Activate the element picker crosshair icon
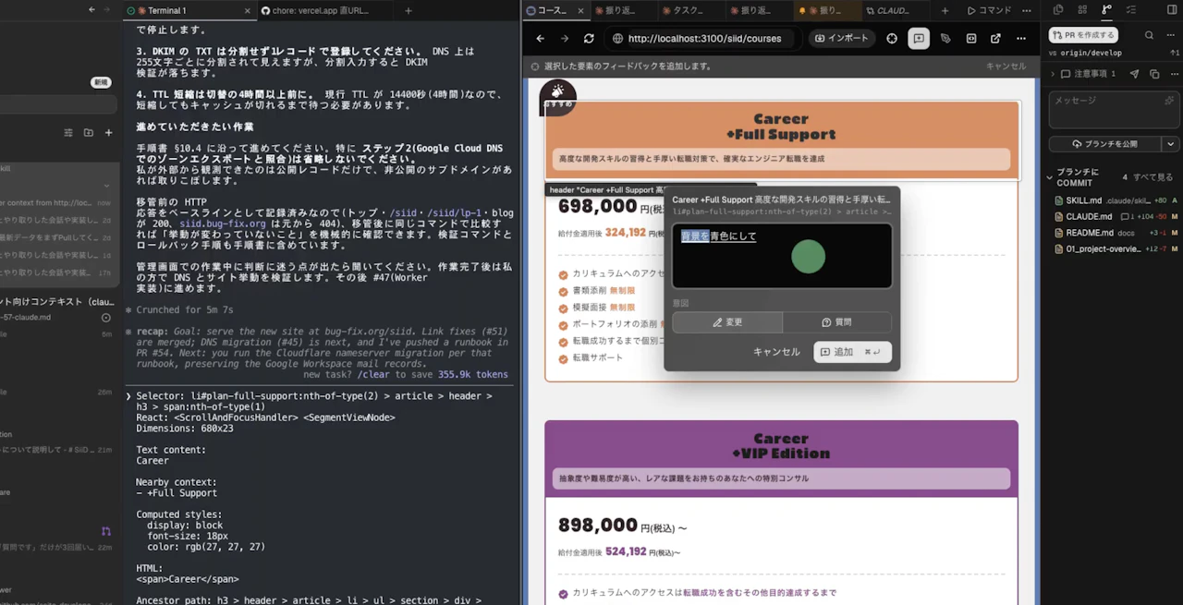The height and width of the screenshot is (605, 1183). 892,39
